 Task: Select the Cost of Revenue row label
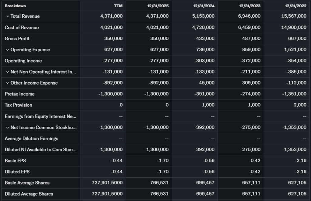pyautogui.click(x=22, y=28)
